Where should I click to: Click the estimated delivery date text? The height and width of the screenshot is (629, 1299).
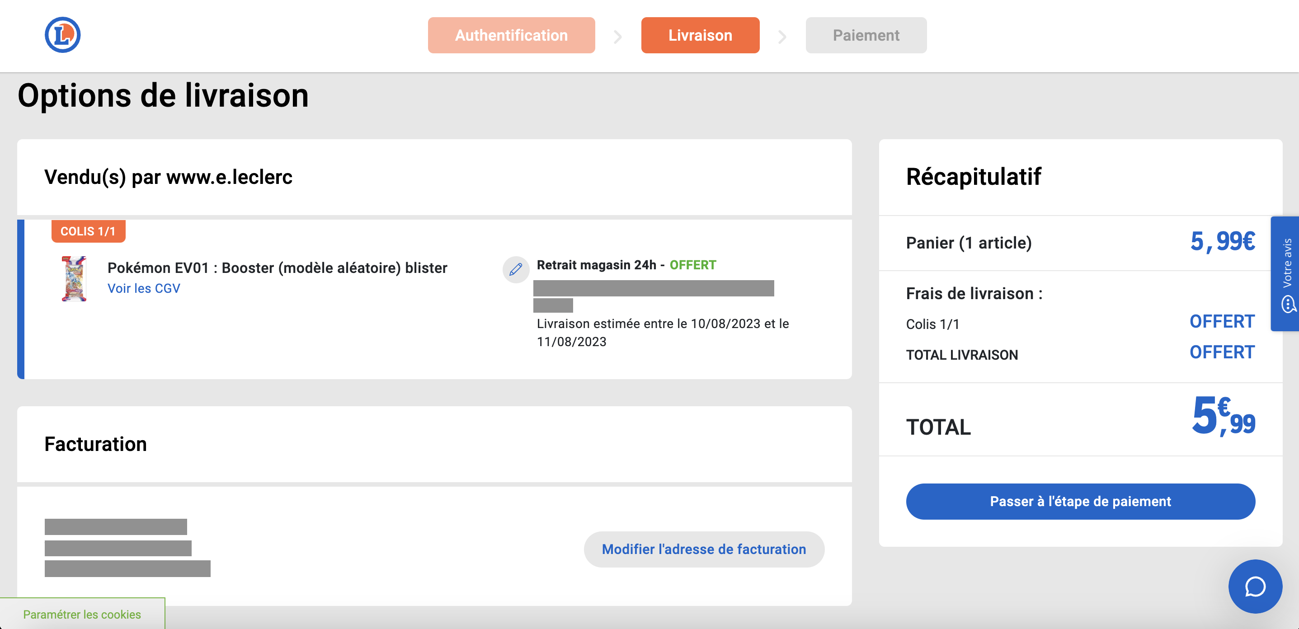click(x=663, y=333)
